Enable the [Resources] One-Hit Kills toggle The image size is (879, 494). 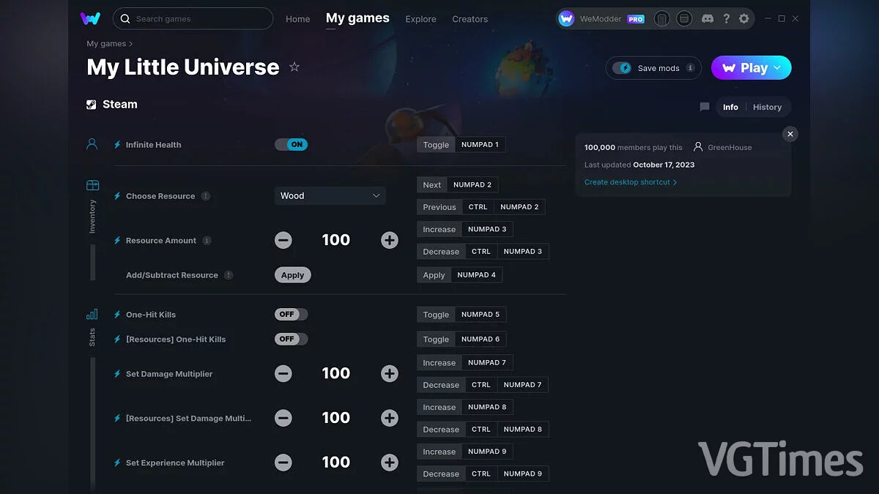point(291,339)
